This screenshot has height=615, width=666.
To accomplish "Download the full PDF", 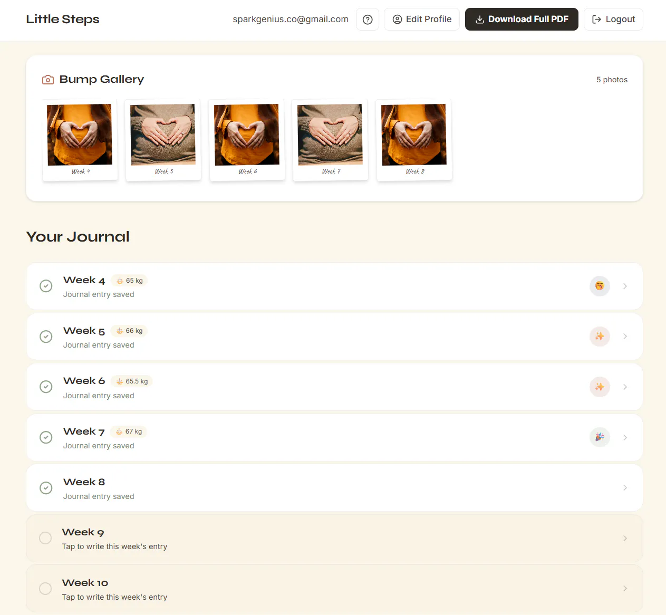I will click(x=522, y=20).
